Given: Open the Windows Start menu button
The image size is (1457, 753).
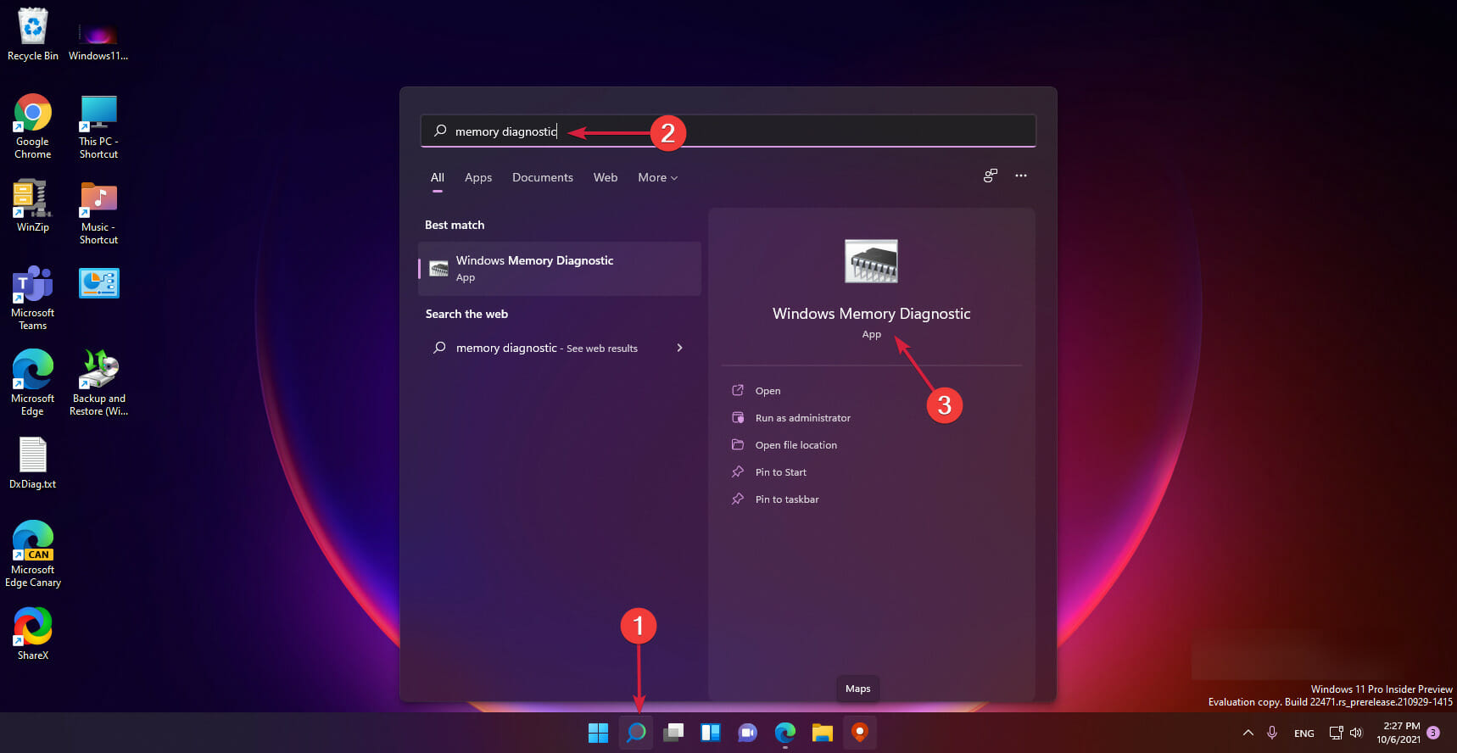Looking at the screenshot, I should (x=598, y=733).
